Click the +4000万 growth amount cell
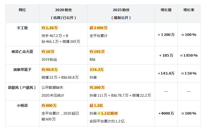Screen dimensions: 203x129 [166, 113]
